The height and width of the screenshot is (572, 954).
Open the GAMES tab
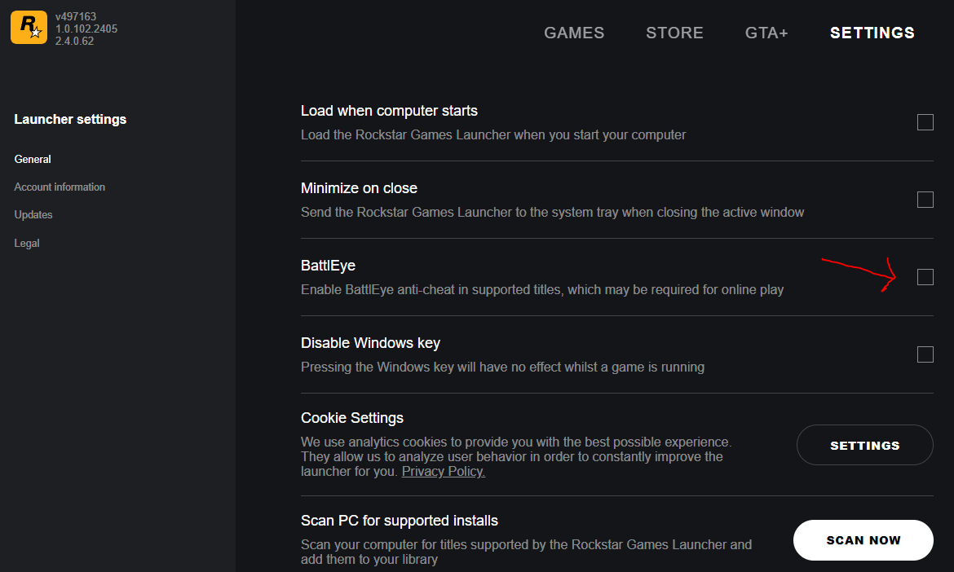coord(574,33)
